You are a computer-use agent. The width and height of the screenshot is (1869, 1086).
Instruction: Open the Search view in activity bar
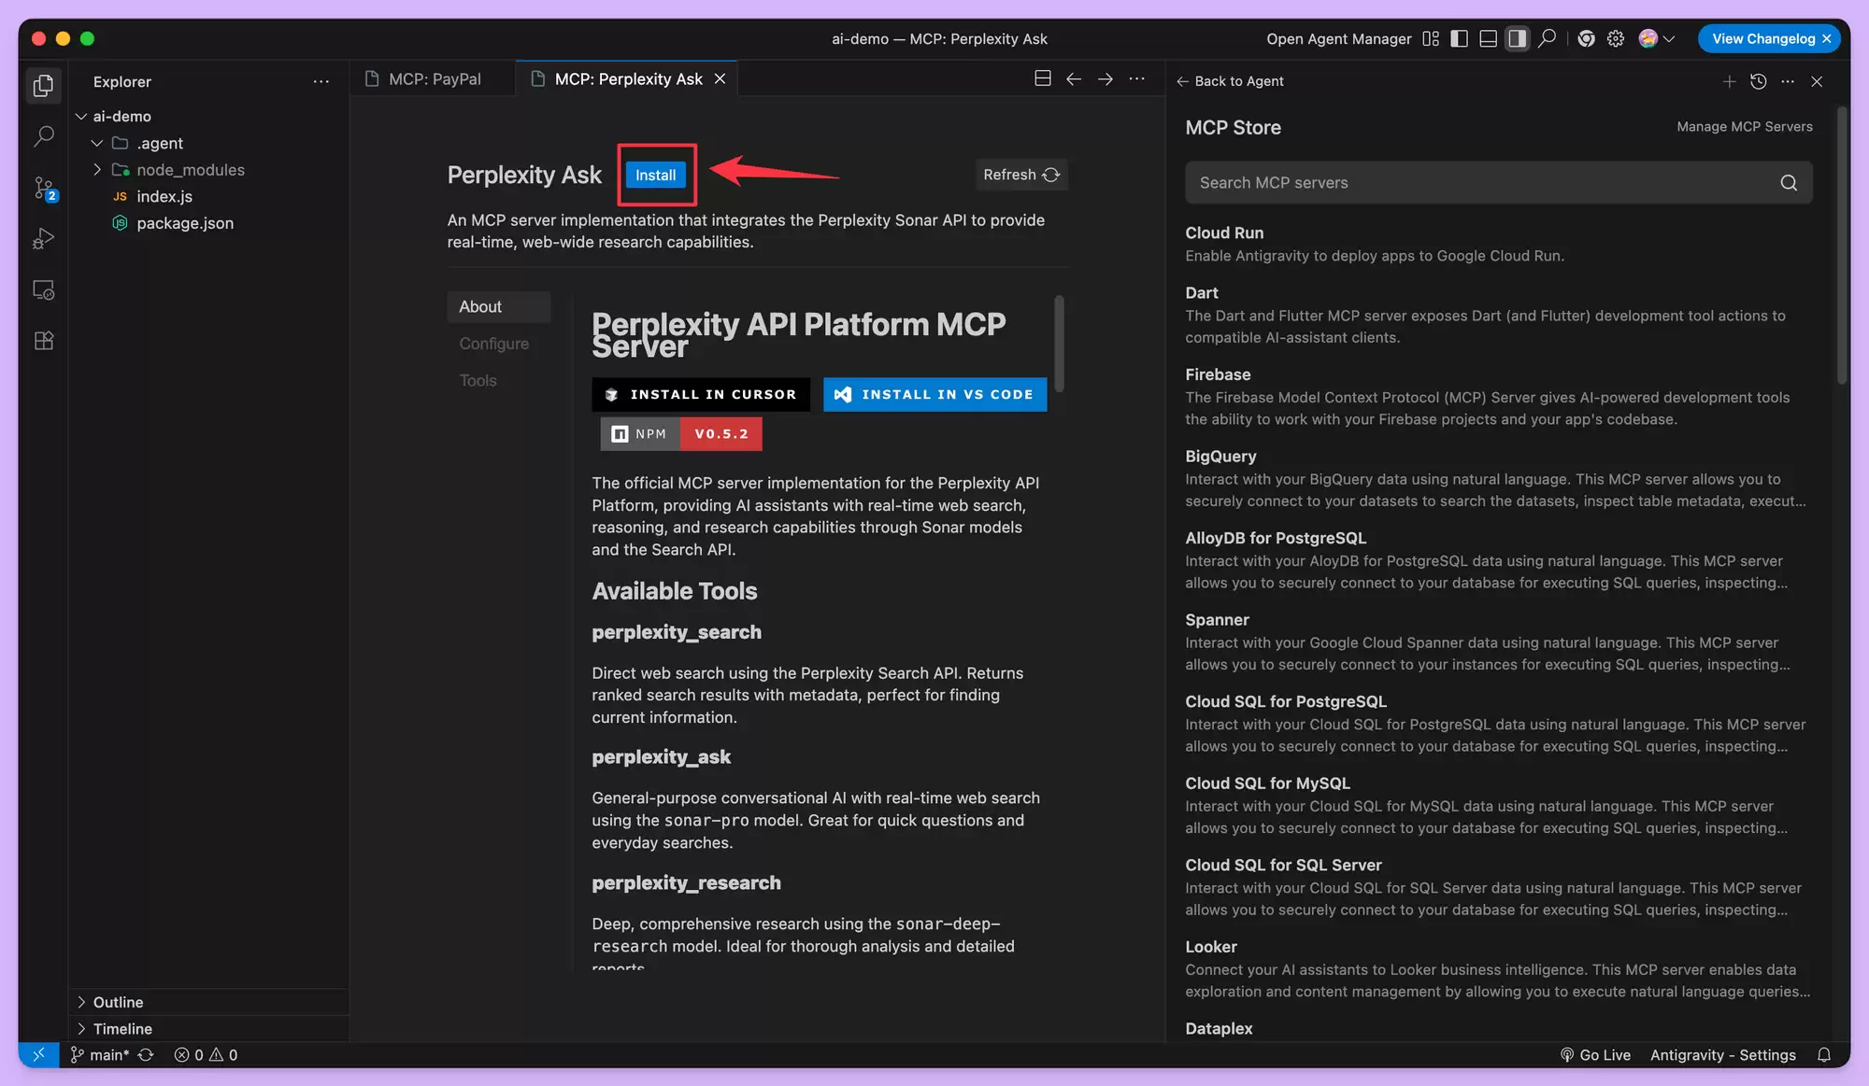[x=43, y=136]
